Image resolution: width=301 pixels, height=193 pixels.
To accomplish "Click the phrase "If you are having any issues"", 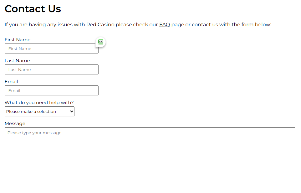I will [38, 25].
